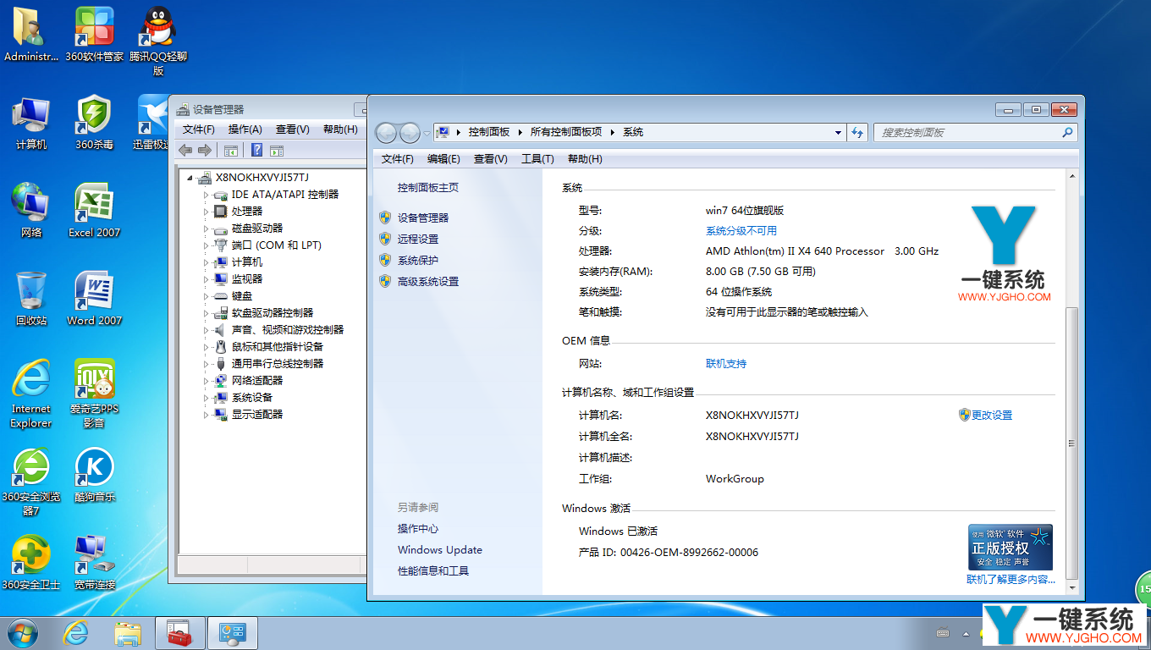Viewport: 1151px width, 650px height.
Task: Click refresh button beside address bar
Action: 858,132
